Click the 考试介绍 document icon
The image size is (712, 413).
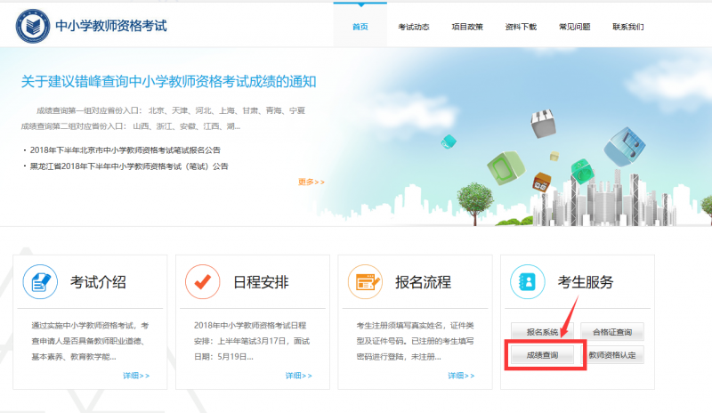pos(40,281)
